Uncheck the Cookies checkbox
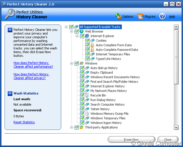Image resolution: width=183 pixels, height=147 pixels. (88, 41)
